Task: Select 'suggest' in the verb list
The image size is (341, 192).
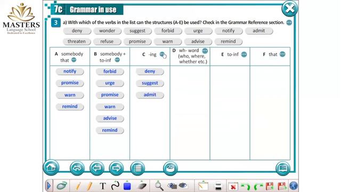Action: (137, 31)
